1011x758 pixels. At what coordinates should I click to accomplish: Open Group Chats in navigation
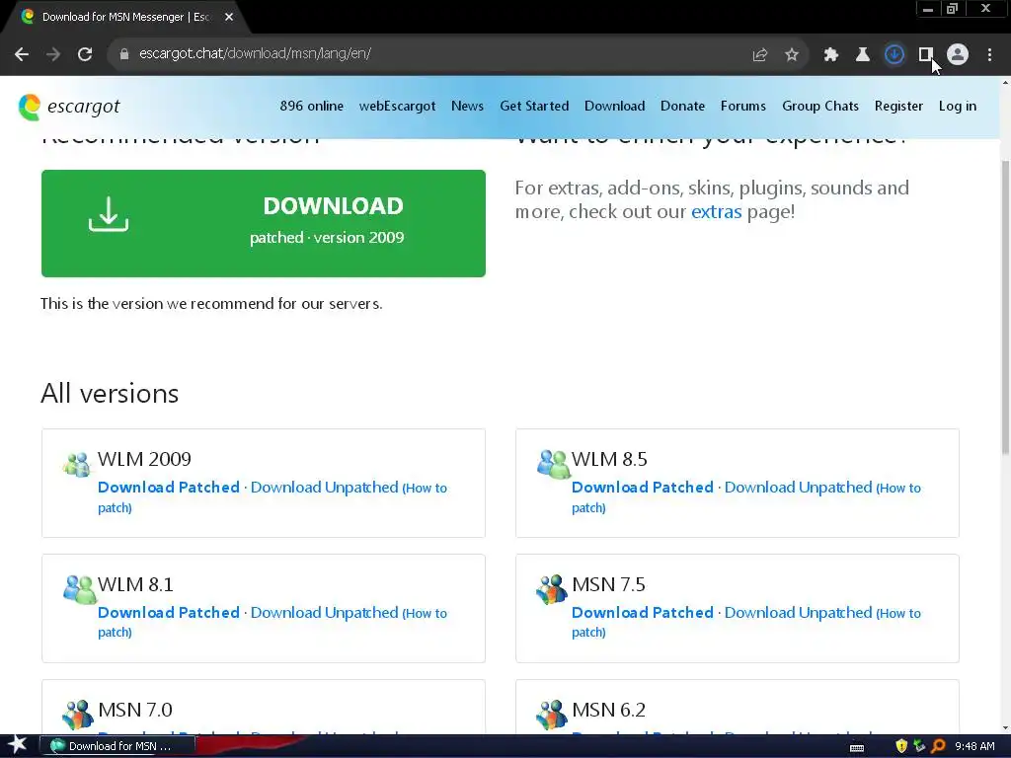[x=820, y=107]
